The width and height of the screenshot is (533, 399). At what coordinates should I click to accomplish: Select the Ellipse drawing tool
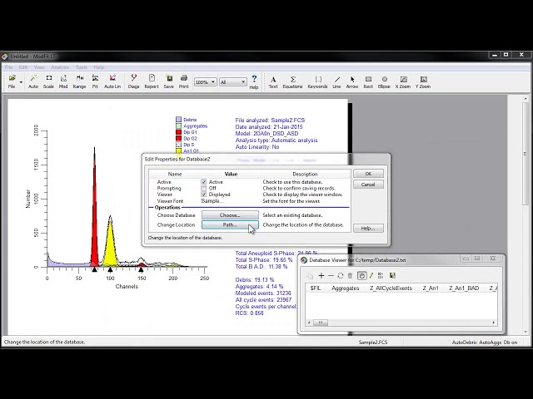384,82
